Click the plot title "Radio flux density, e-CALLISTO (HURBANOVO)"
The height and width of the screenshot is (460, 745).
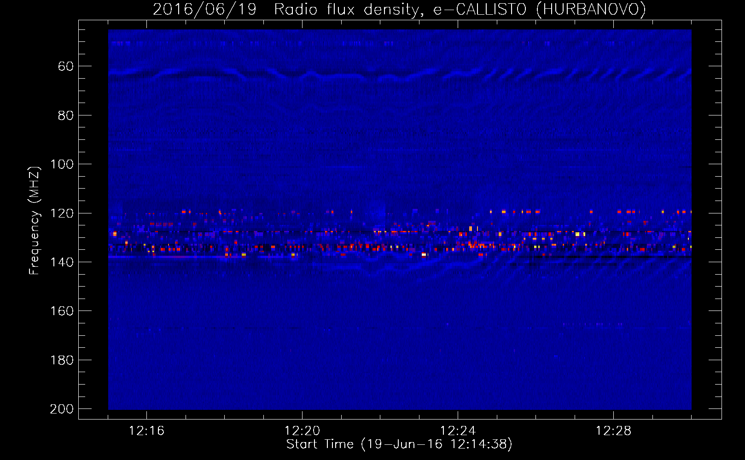click(460, 10)
